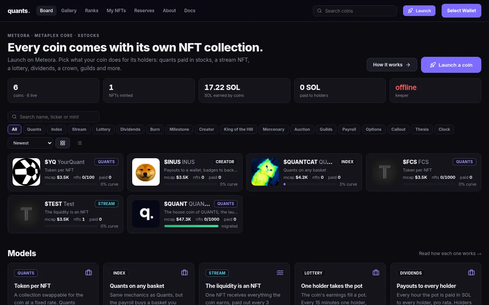Screen dimensions: 489x305
Task: Filter coins by Auction
Action: [302, 129]
